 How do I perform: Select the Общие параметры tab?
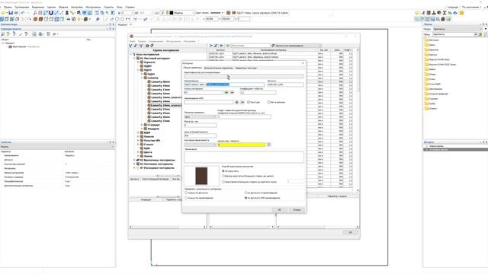(192, 68)
